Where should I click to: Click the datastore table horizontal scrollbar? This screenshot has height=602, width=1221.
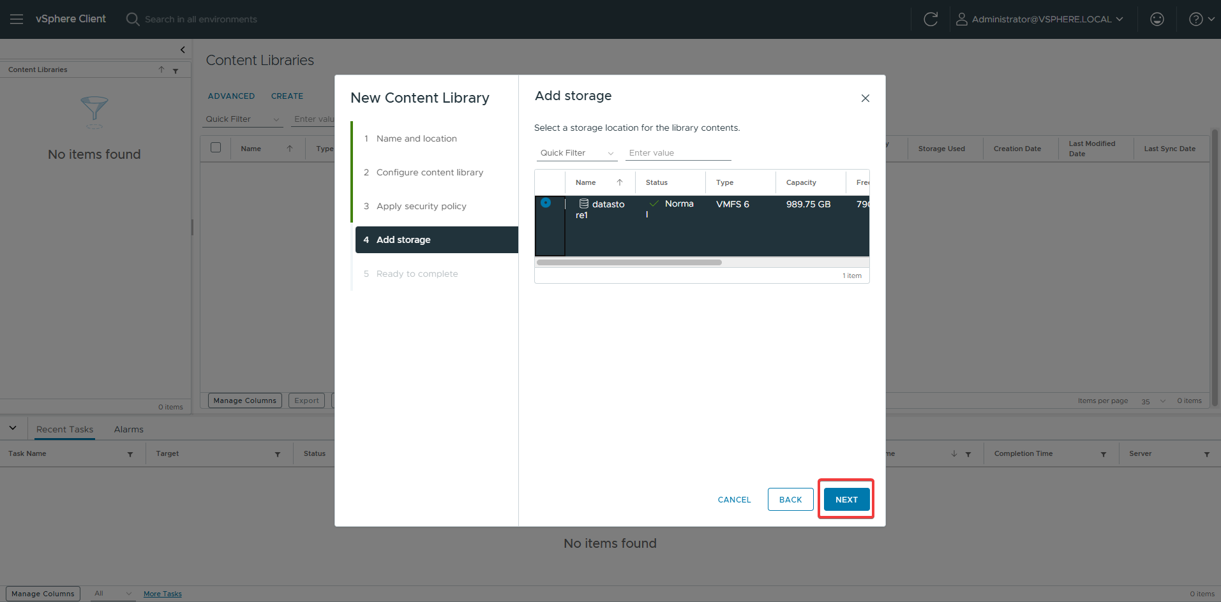point(629,262)
